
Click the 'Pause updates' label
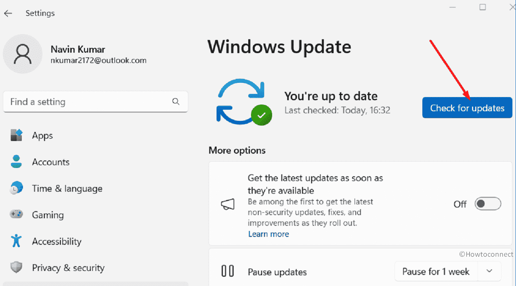pyautogui.click(x=277, y=272)
